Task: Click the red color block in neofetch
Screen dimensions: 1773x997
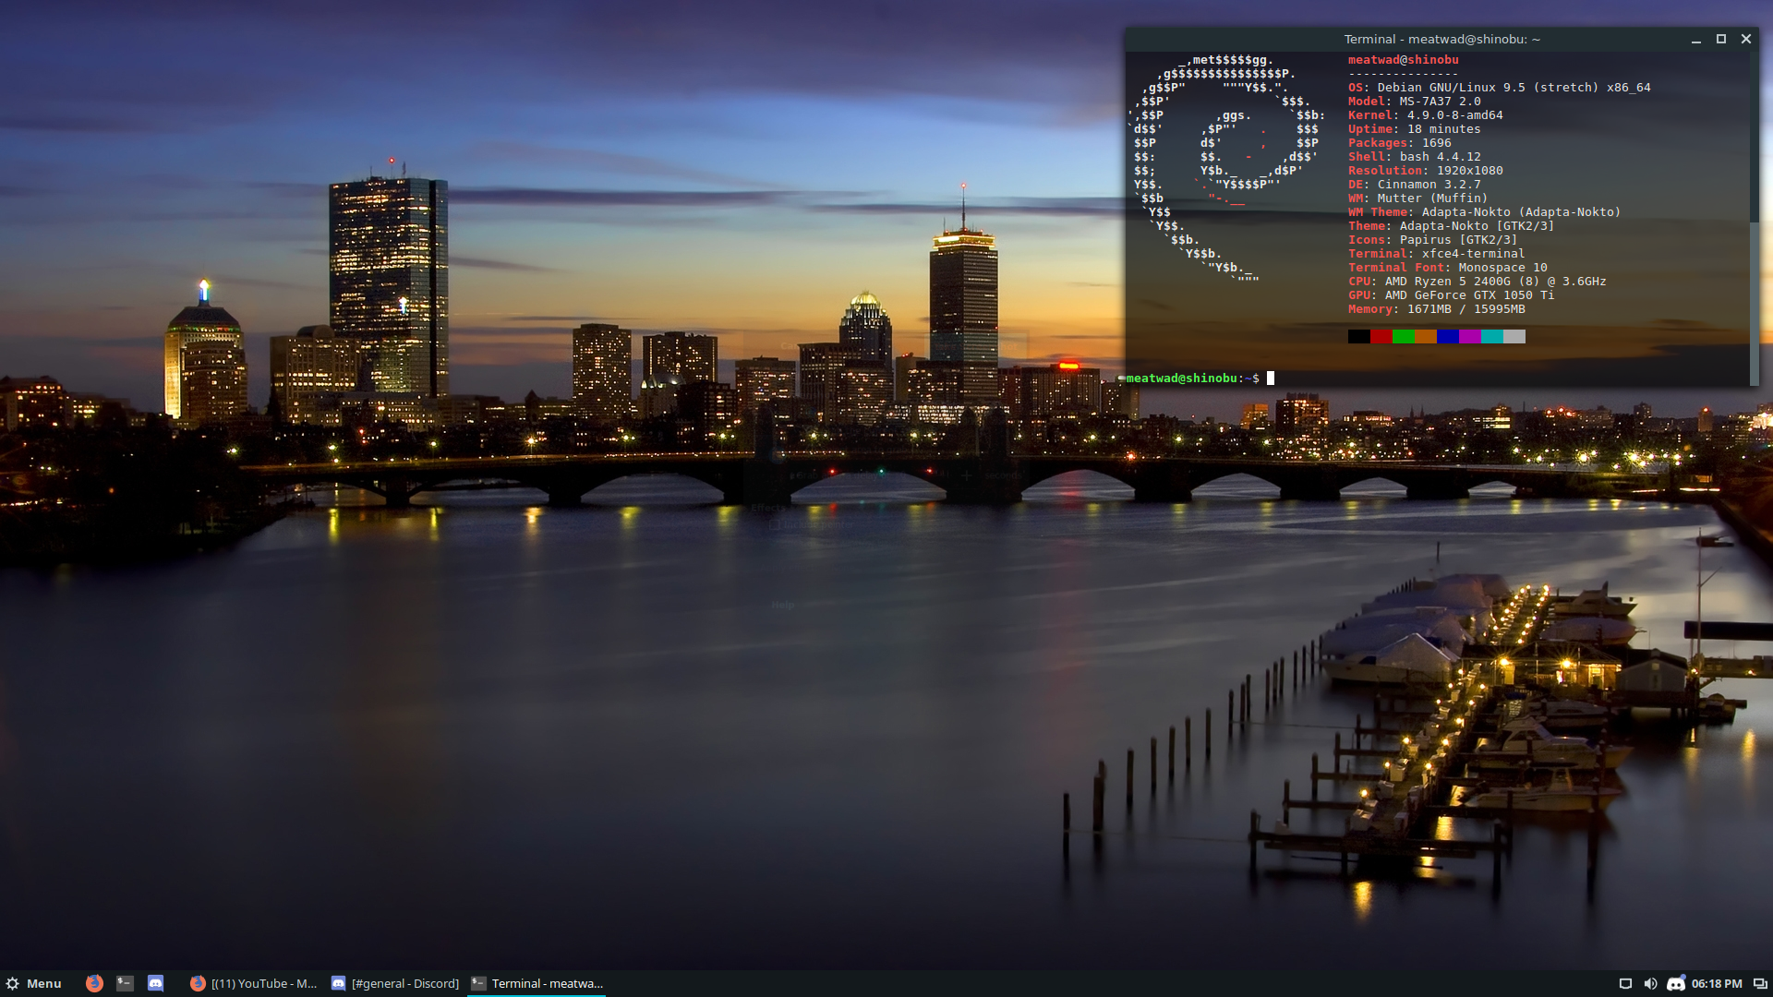Action: pos(1381,336)
